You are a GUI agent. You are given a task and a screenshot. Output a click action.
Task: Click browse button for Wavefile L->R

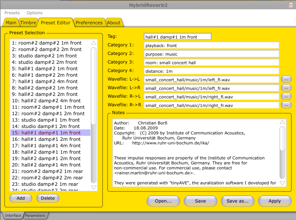[286, 88]
